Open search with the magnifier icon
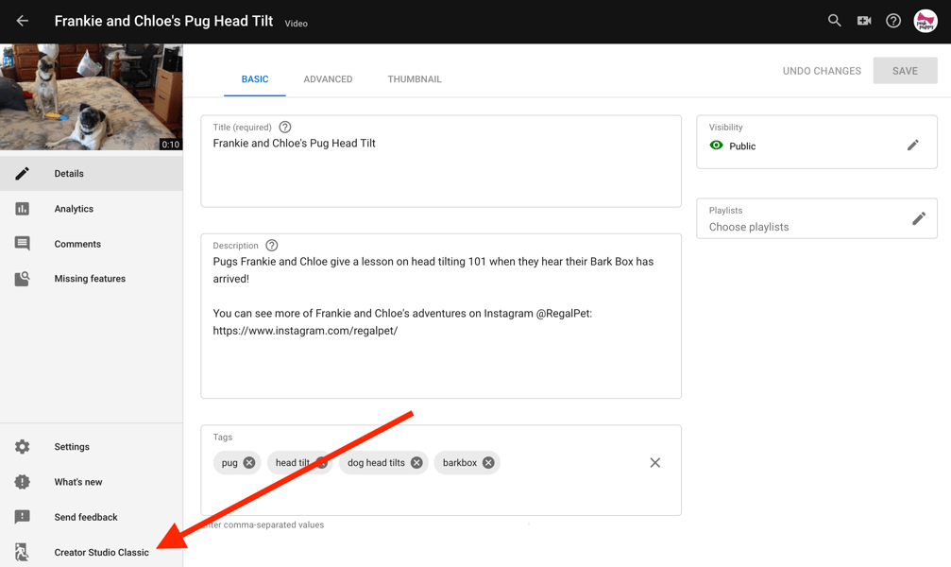Screen dimensions: 951x567 (835, 21)
